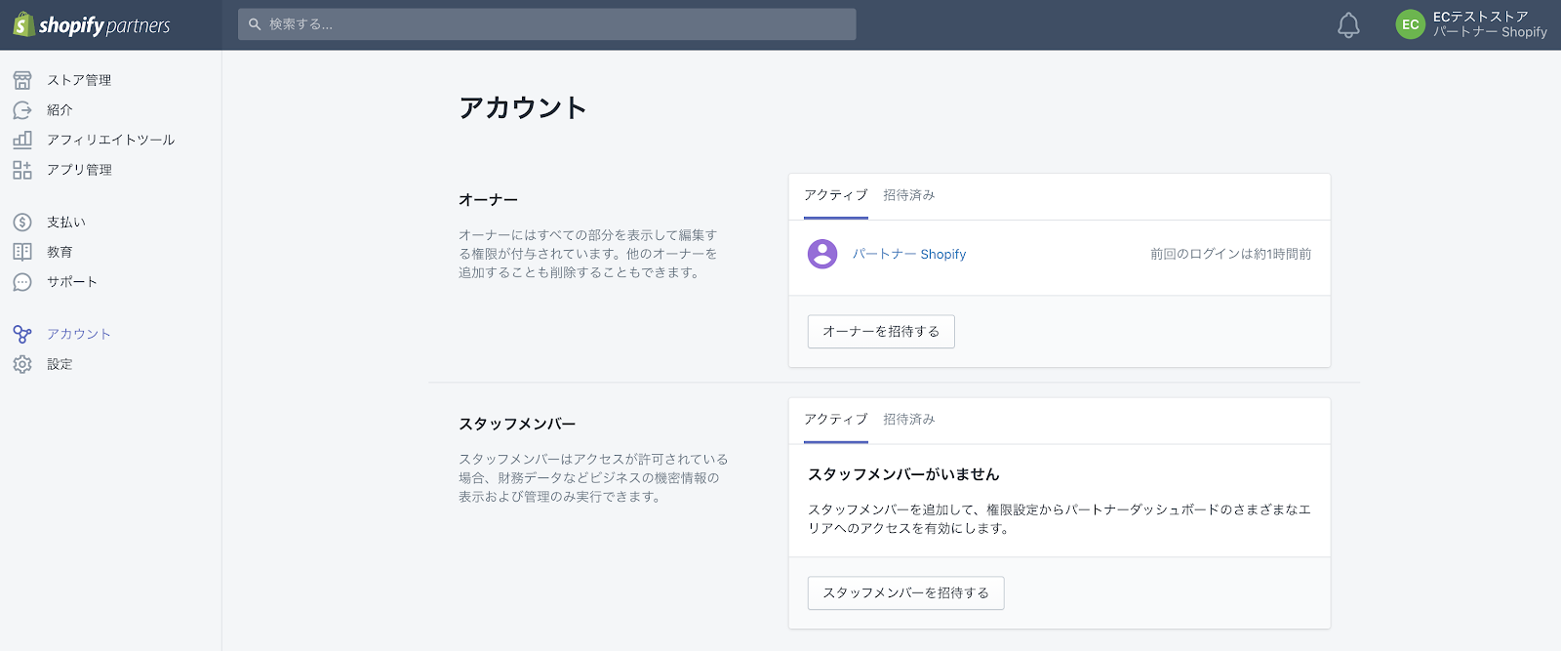Image resolution: width=1561 pixels, height=651 pixels.
Task: Click the ストア管理 store icon
Action: click(x=22, y=80)
